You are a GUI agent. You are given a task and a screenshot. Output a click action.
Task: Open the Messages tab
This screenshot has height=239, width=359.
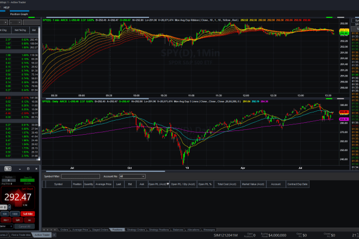(209, 230)
